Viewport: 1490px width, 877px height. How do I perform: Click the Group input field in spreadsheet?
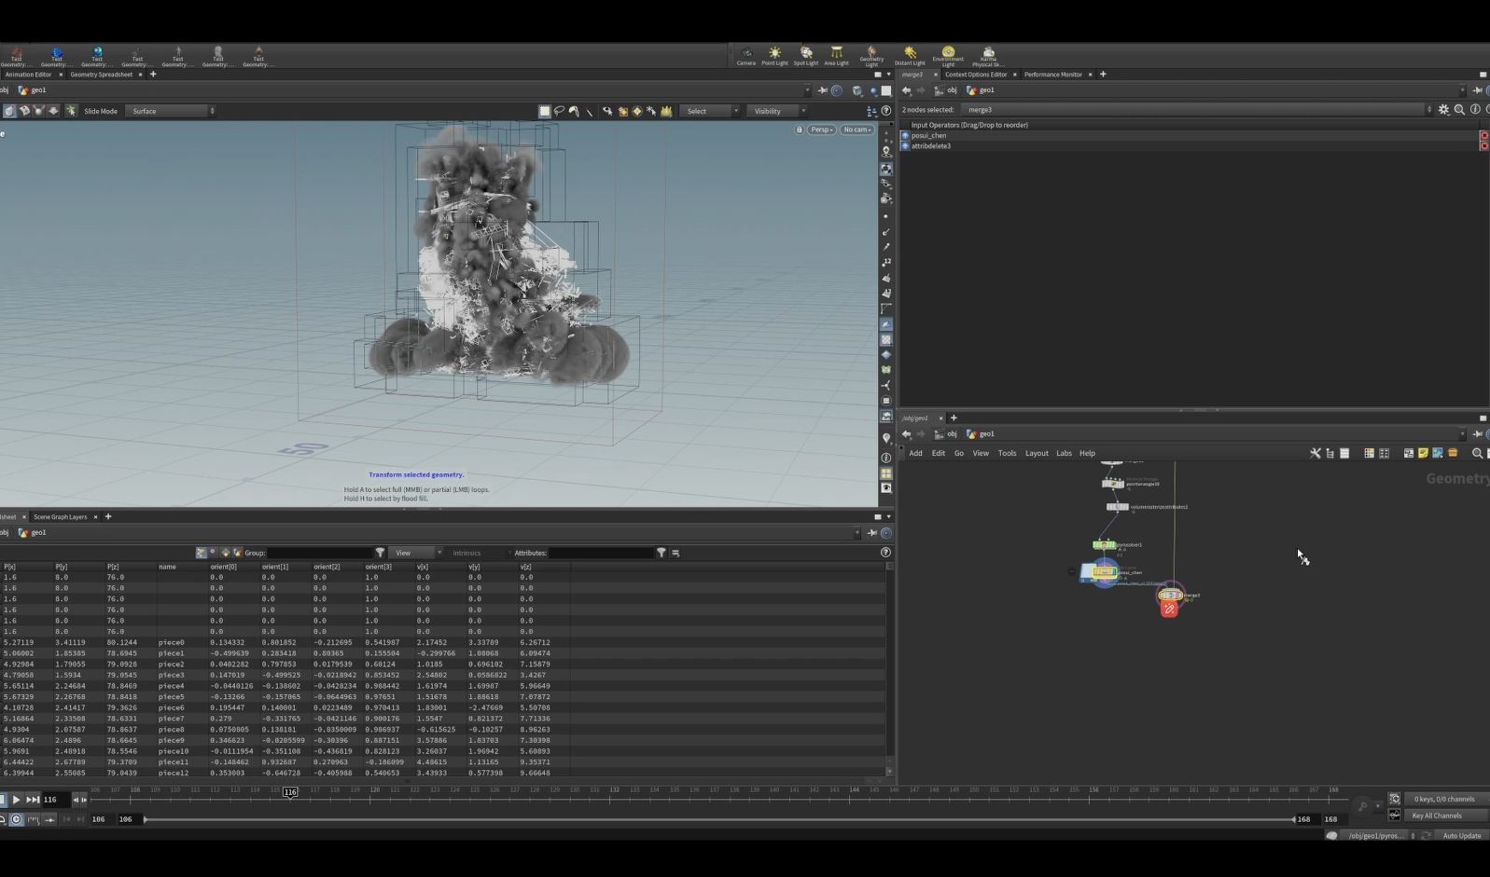pyautogui.click(x=321, y=553)
